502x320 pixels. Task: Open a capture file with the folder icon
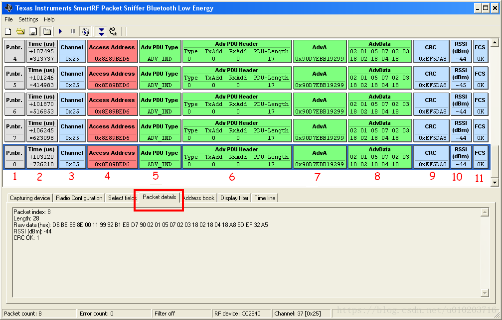point(20,31)
